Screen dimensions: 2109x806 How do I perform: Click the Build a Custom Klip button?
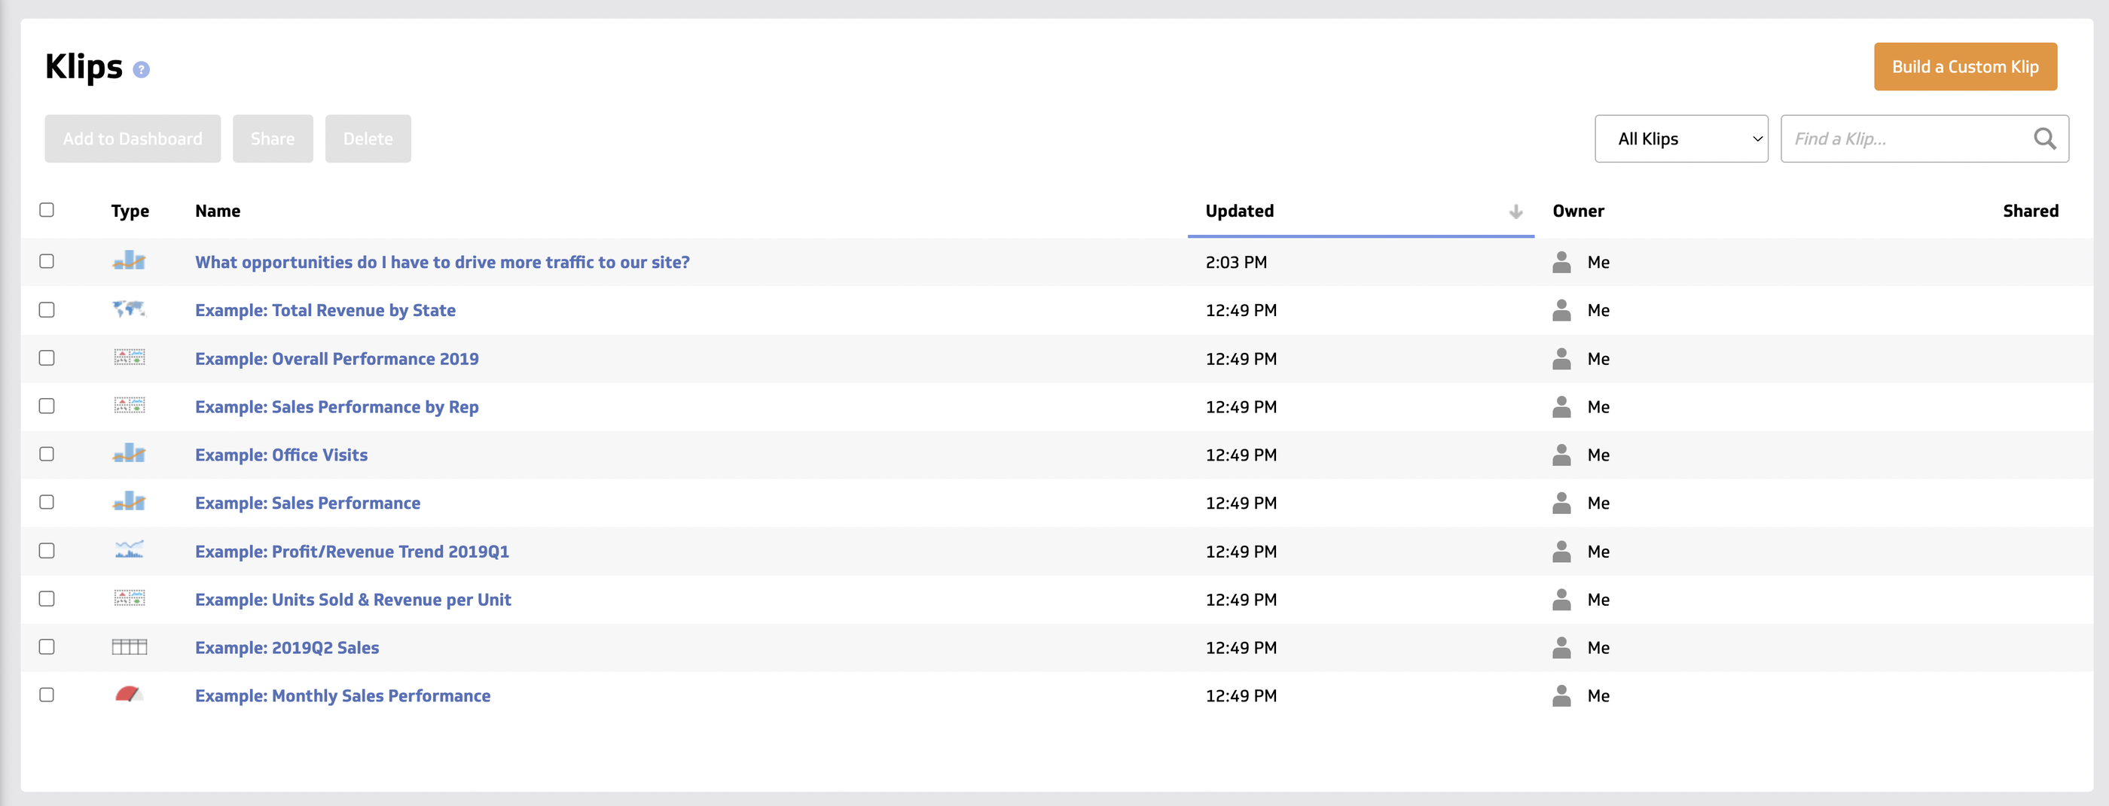(x=1965, y=66)
